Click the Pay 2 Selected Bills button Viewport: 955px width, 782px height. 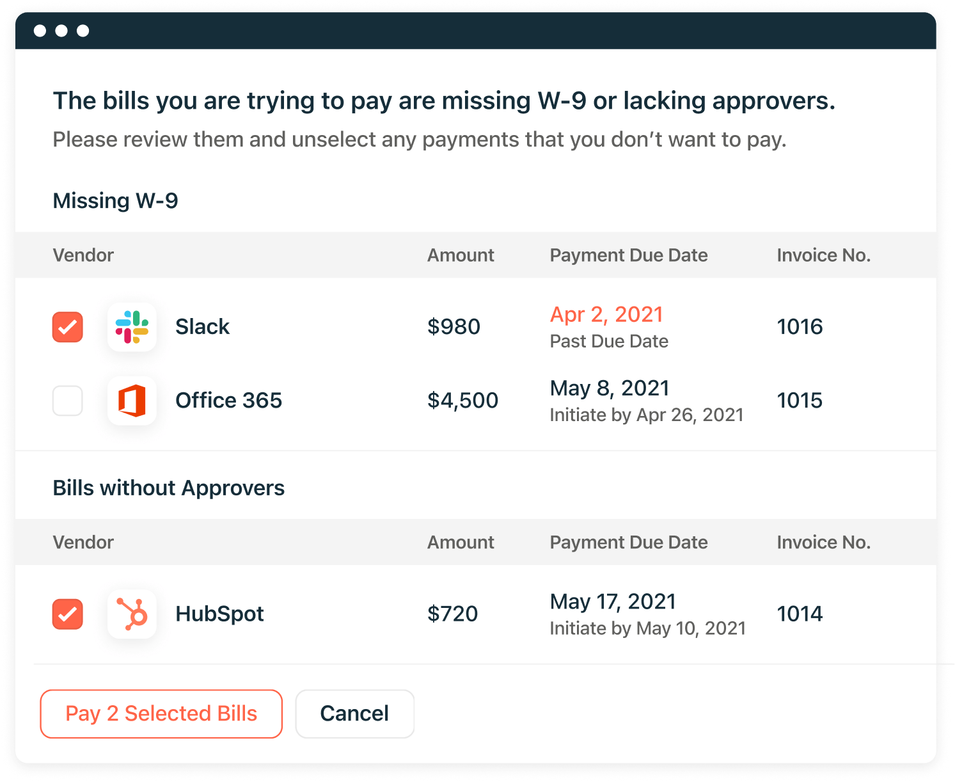161,714
